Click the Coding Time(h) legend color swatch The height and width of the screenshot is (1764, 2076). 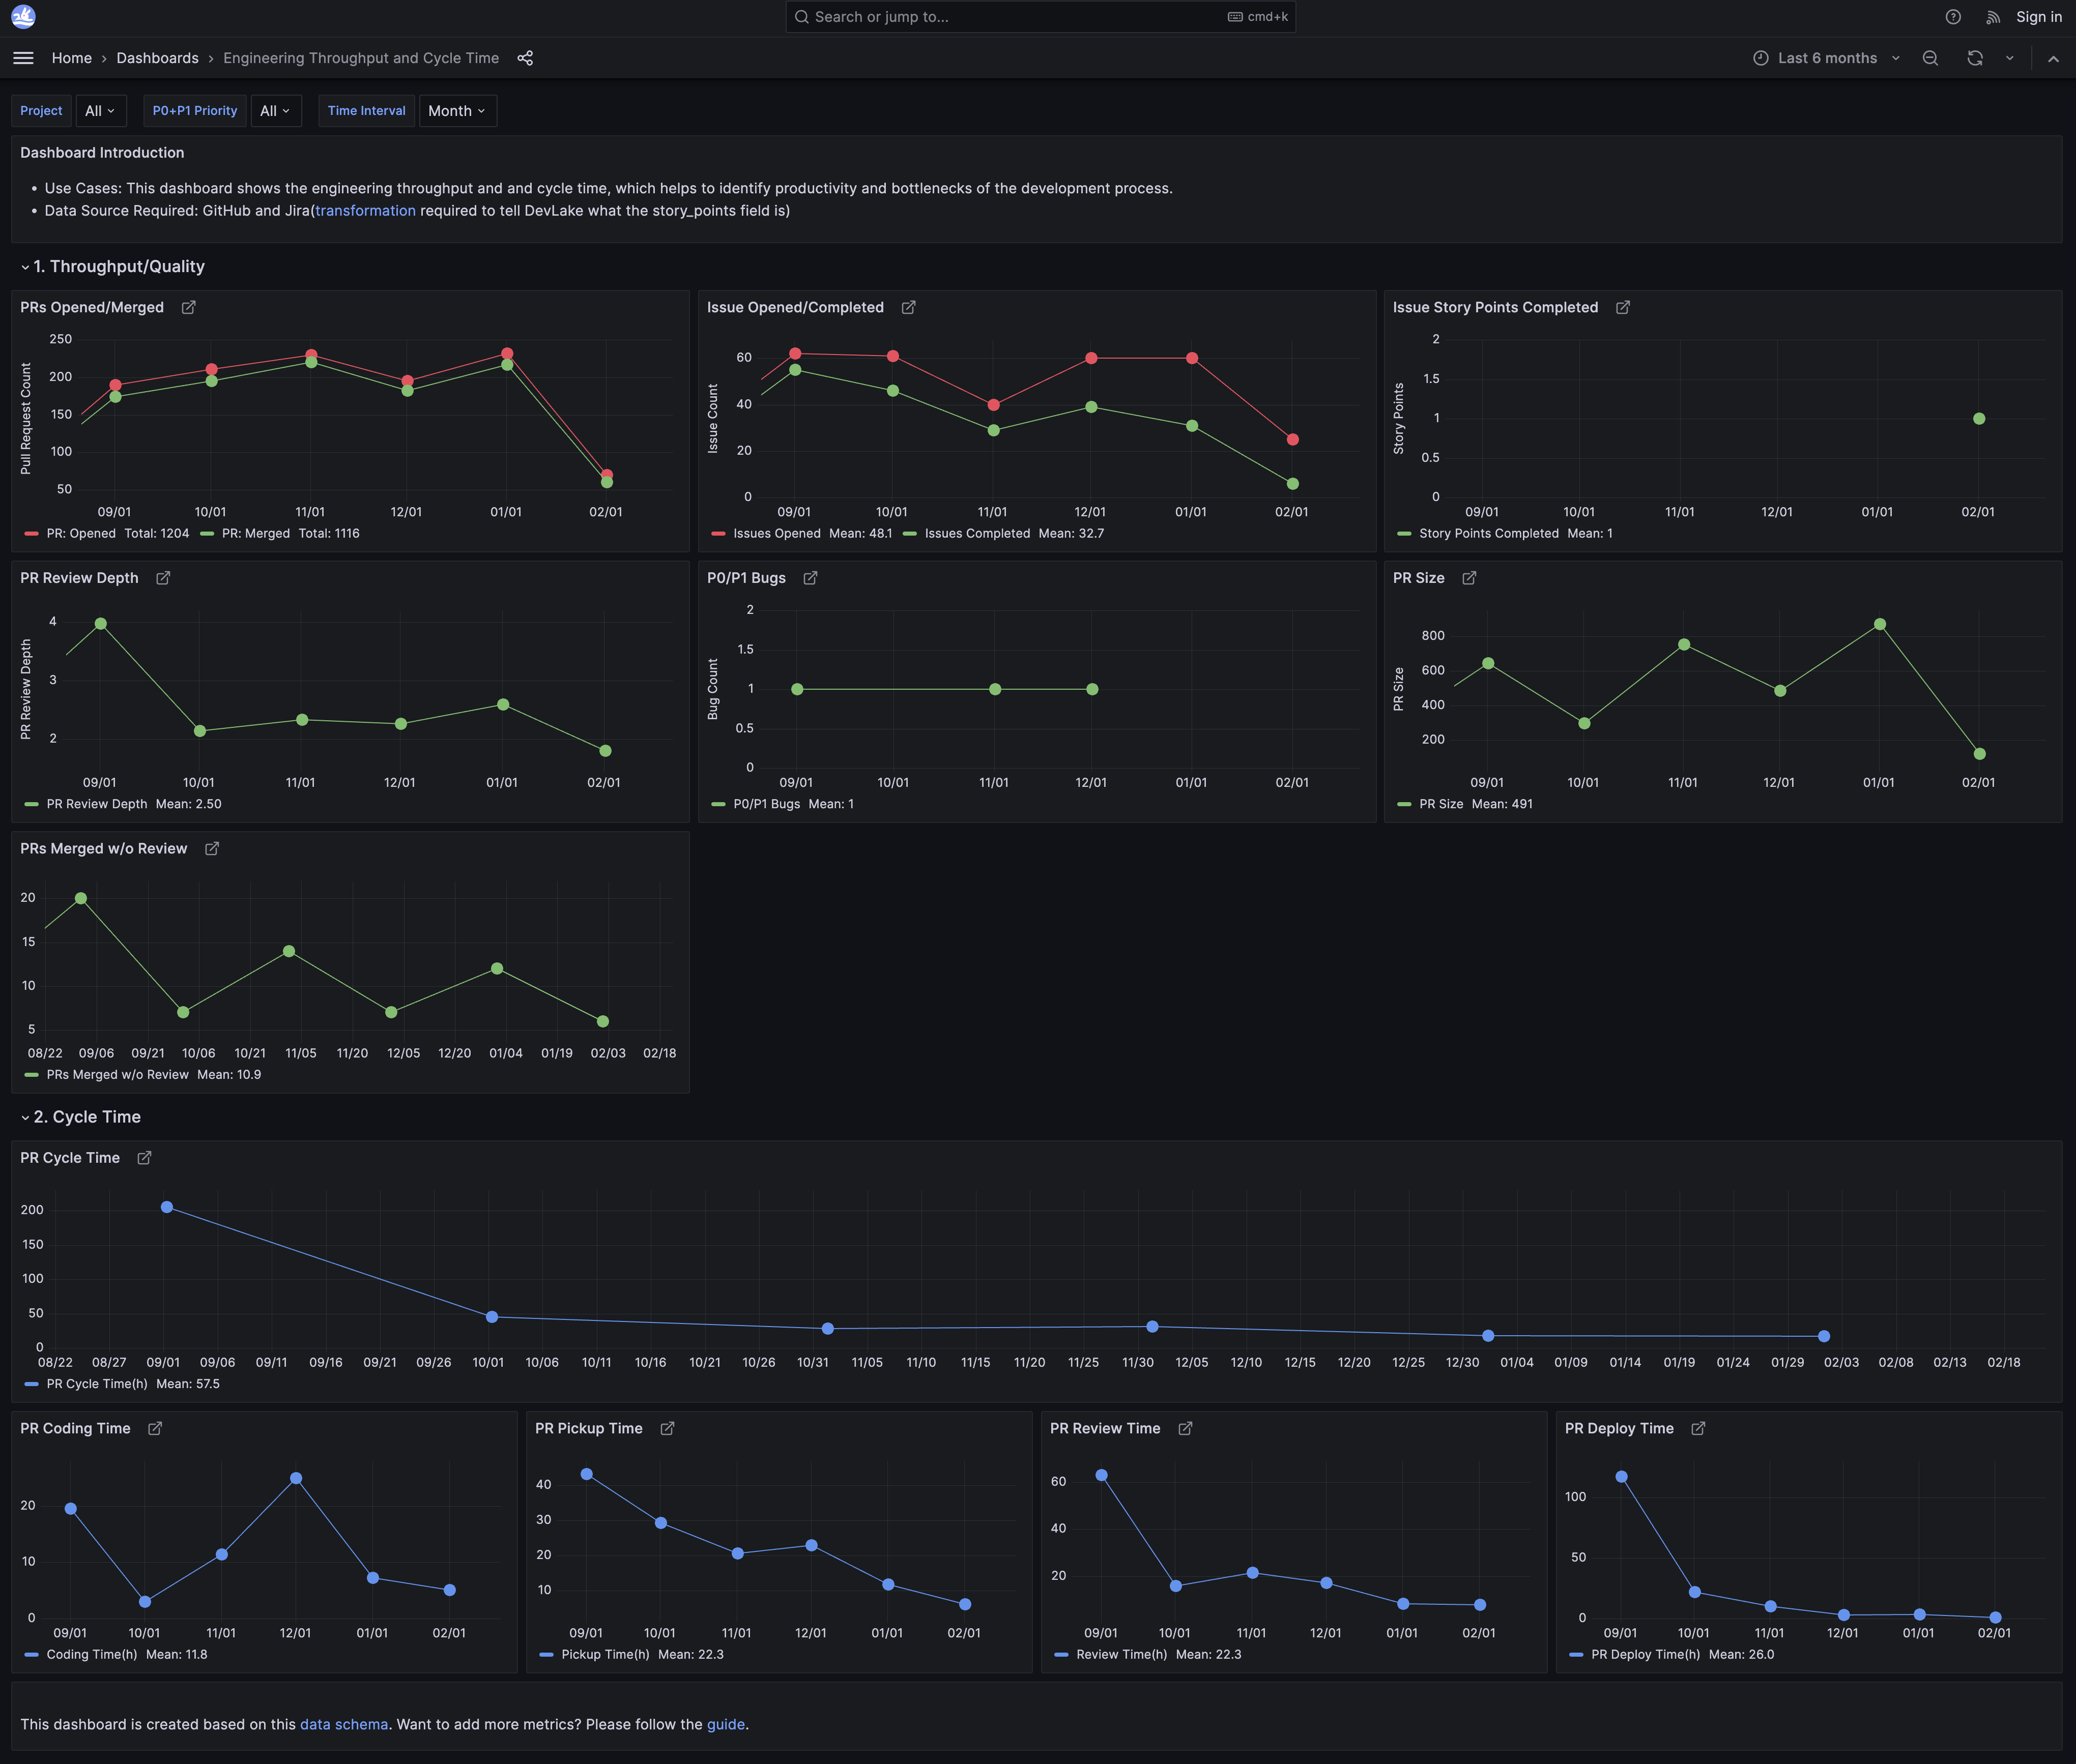[32, 1655]
